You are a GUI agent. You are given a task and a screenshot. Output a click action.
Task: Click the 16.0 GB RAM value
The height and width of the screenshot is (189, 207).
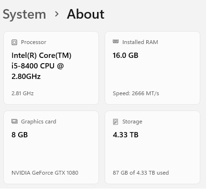click(x=126, y=56)
